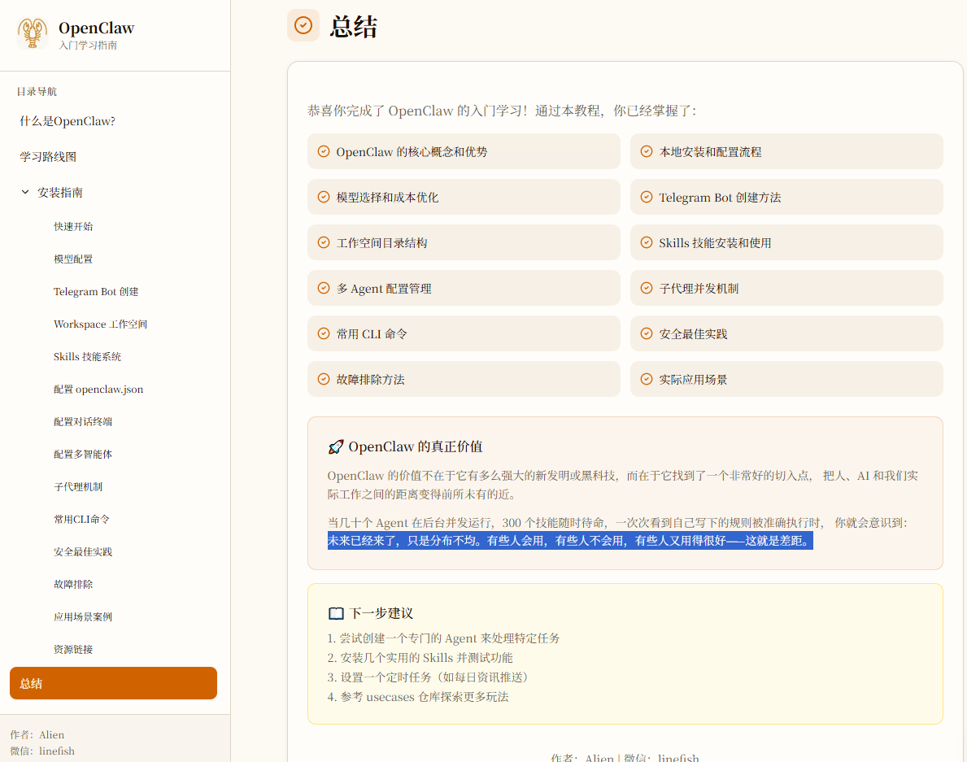This screenshot has height=762, width=967.
Task: Select the active 总结 sidebar item
Action: (114, 683)
